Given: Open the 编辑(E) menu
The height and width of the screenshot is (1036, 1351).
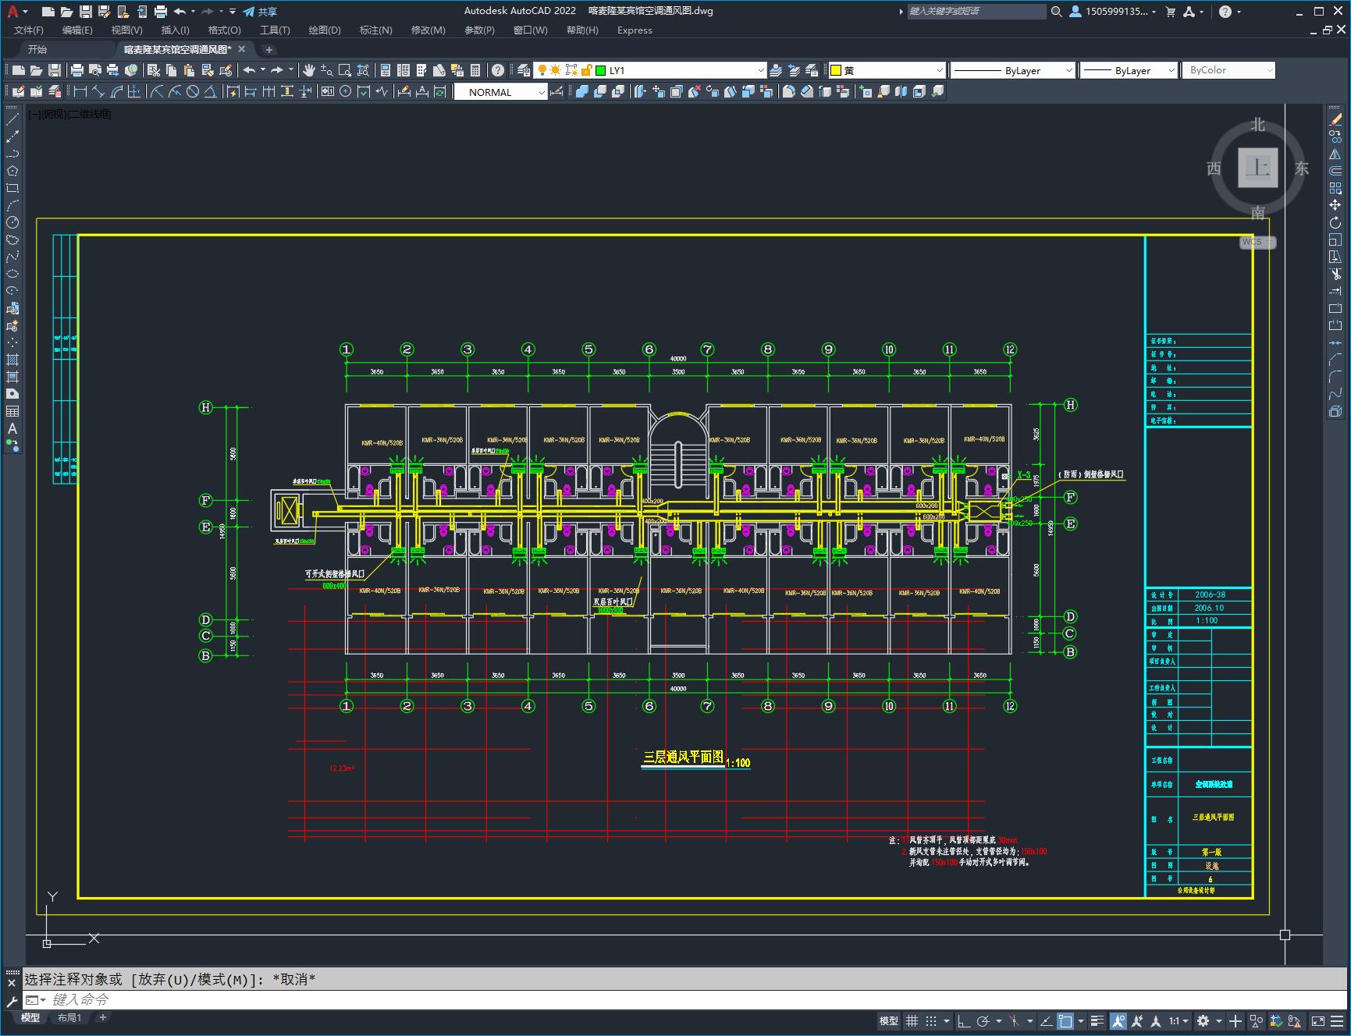Looking at the screenshot, I should (x=77, y=30).
